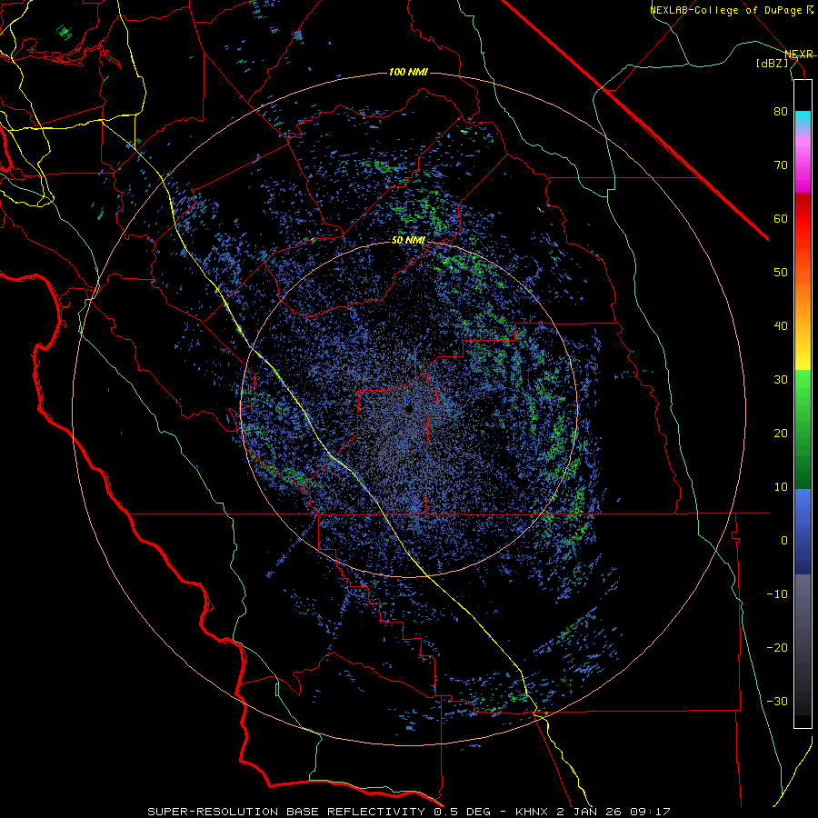The width and height of the screenshot is (818, 818).
Task: Click the magenta segment of the color bar
Action: coord(803,167)
